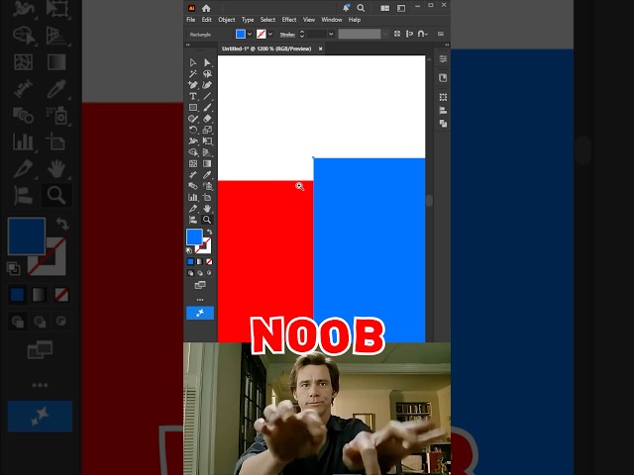Click the blue sparkle button below the toolbar
Screen dimensions: 634x475
click(x=200, y=313)
